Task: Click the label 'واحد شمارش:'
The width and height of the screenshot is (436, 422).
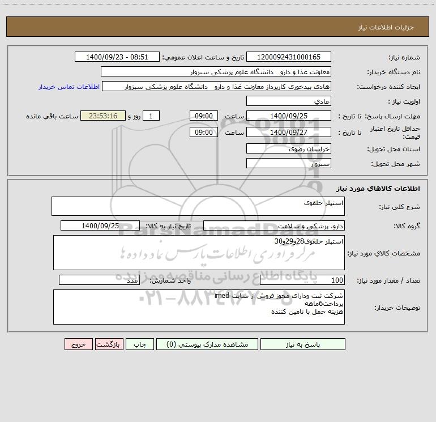Action: point(170,281)
